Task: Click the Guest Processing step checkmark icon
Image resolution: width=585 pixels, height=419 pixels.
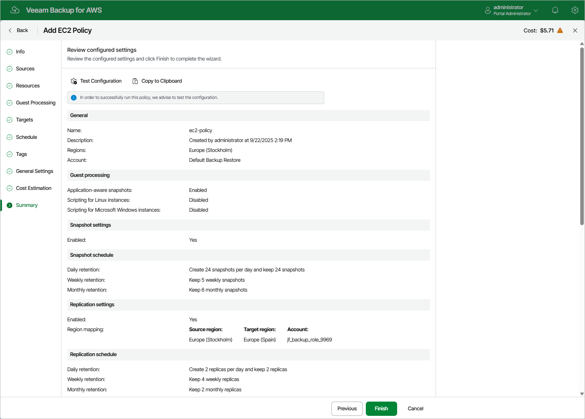Action: point(10,103)
